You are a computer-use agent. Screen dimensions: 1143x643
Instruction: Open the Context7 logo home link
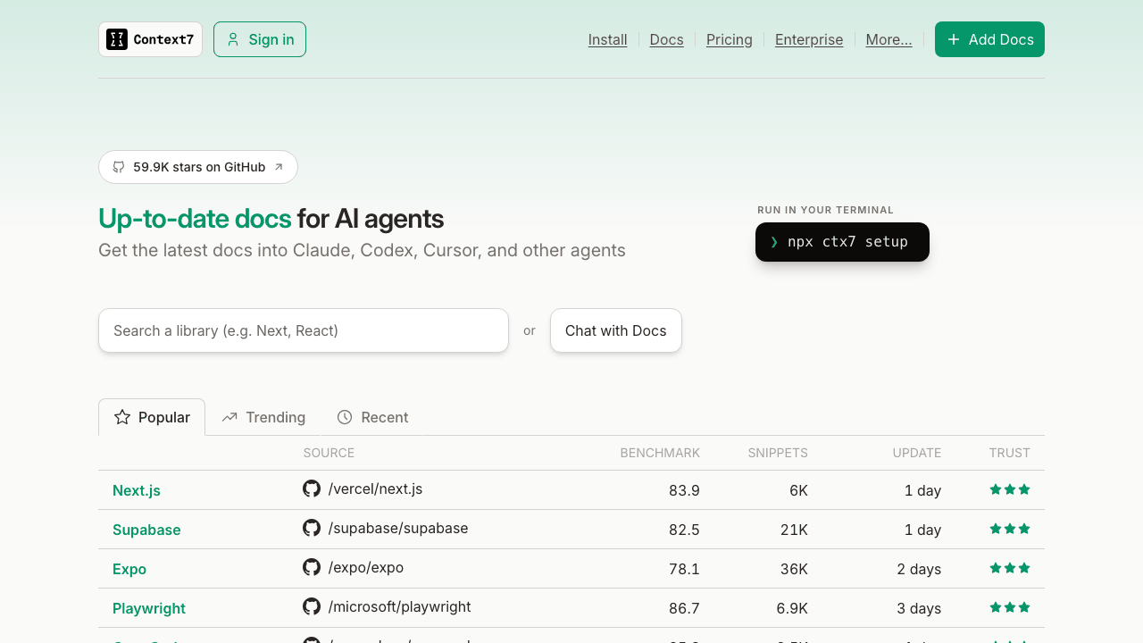tap(150, 39)
